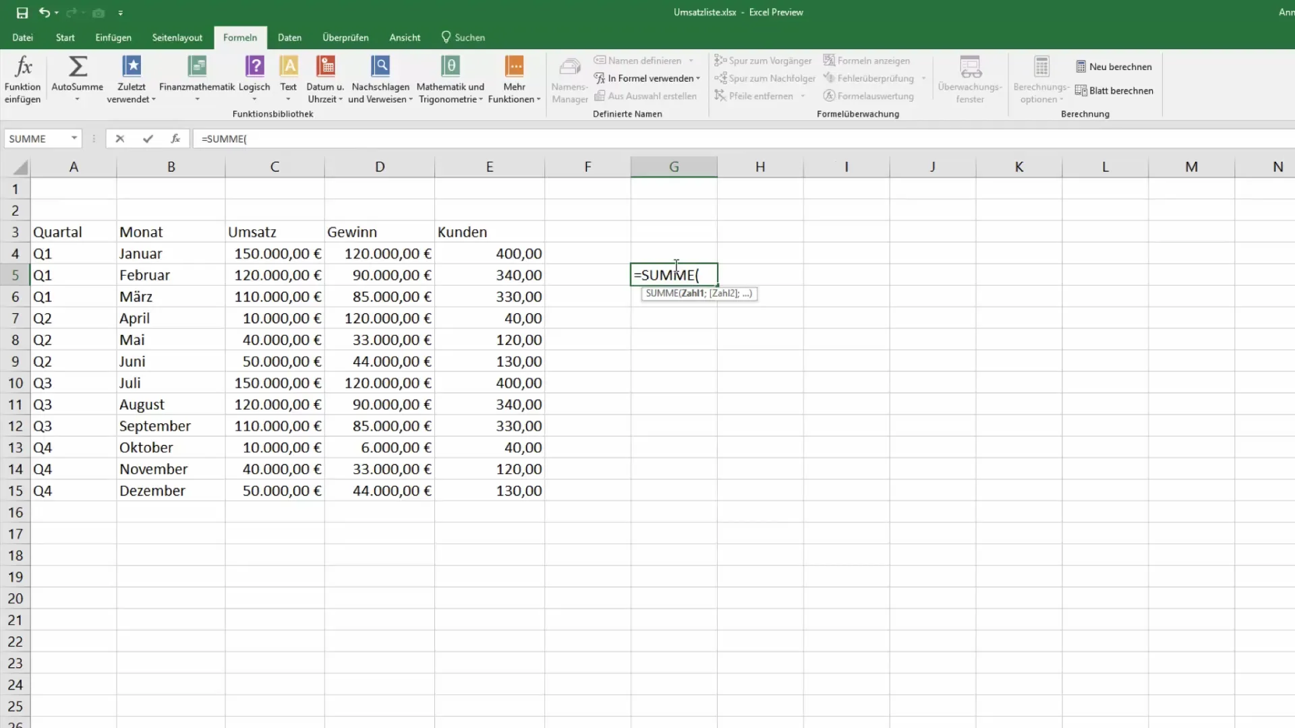
Task: Click Aus Auswahl erstellen
Action: (645, 96)
